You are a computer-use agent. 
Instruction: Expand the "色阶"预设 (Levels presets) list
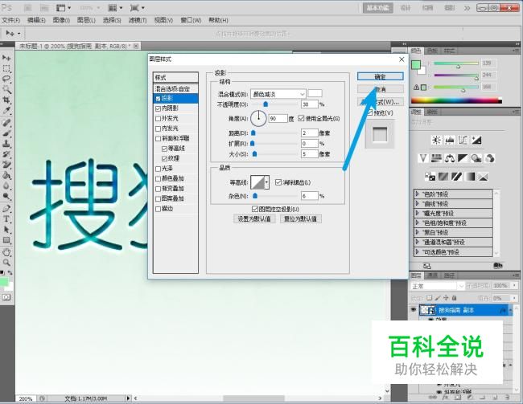tap(417, 194)
